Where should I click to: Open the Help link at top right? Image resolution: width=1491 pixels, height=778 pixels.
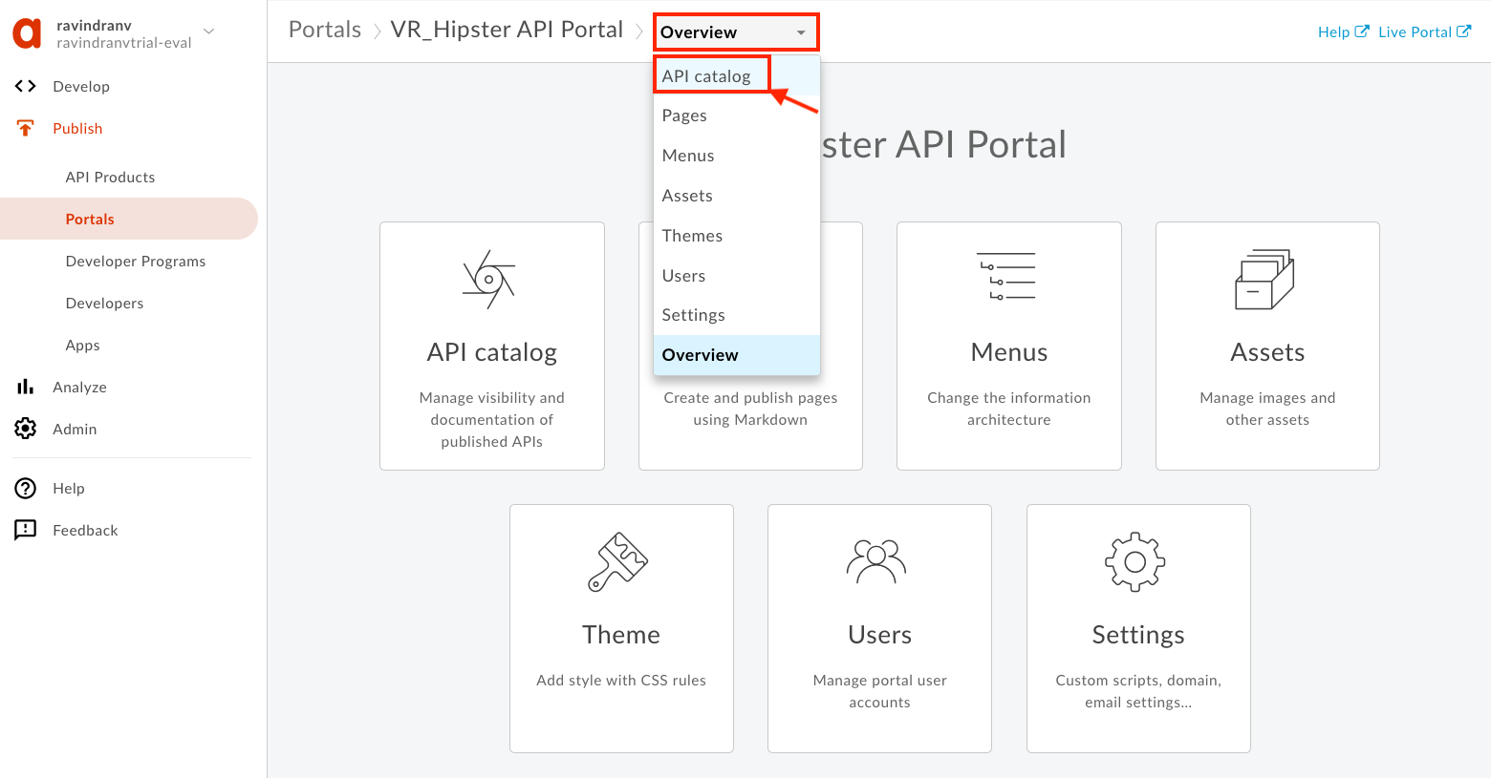1333,32
